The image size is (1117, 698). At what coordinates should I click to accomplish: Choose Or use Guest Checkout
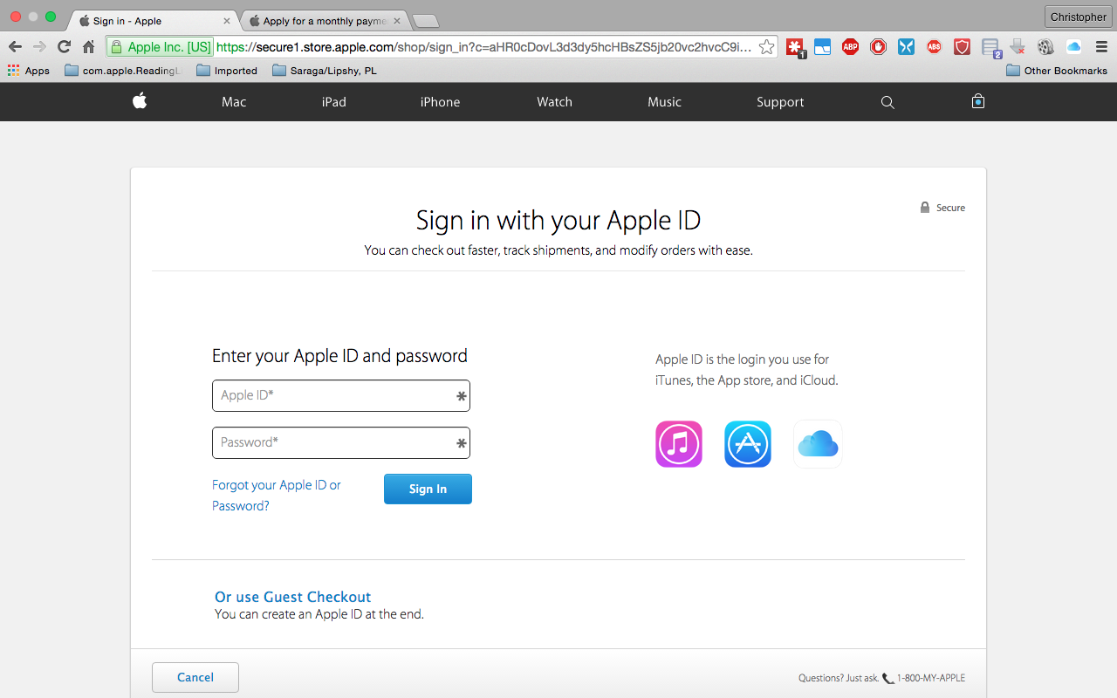[293, 597]
